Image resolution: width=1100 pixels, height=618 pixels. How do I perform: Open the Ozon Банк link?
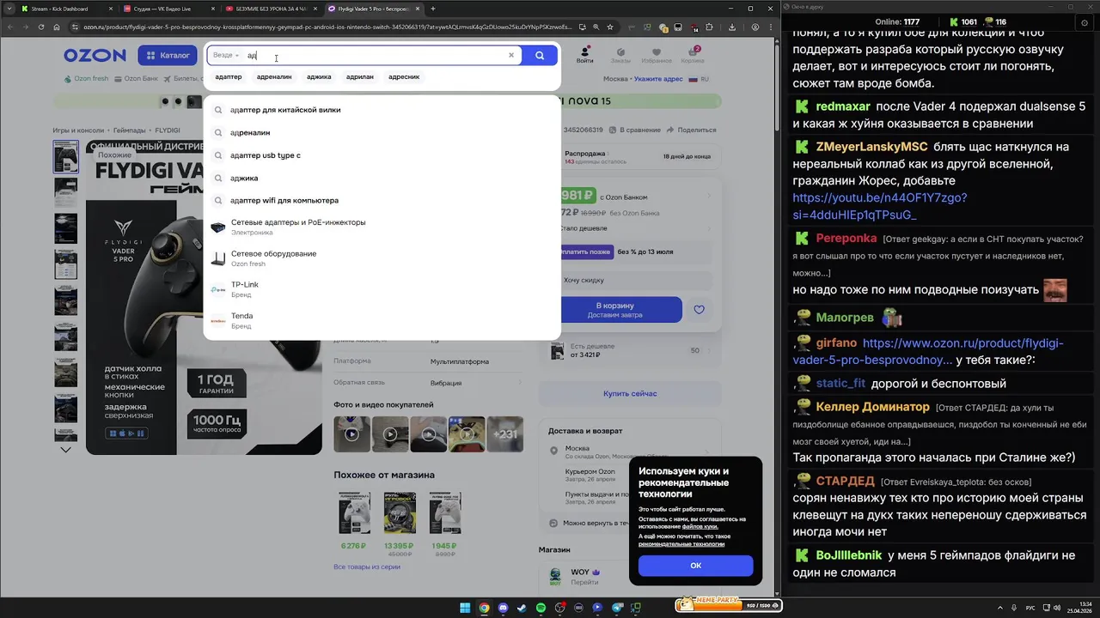click(x=137, y=79)
